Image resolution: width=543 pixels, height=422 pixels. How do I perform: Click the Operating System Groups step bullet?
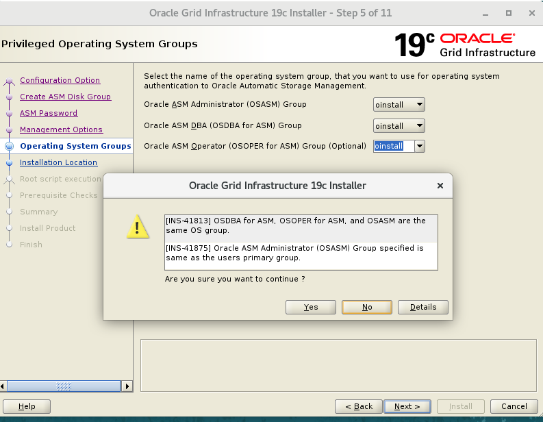[x=10, y=146]
